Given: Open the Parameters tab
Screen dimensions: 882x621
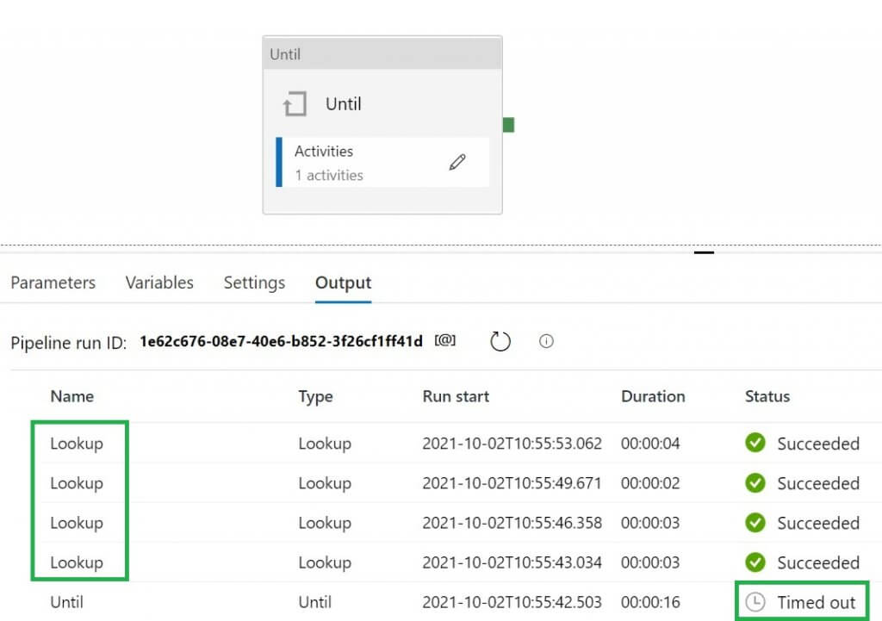Looking at the screenshot, I should point(53,283).
